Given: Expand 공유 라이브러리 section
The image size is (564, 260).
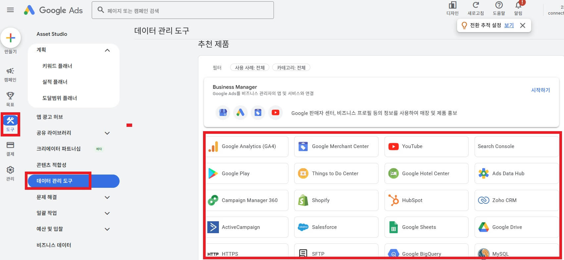Looking at the screenshot, I should click(x=107, y=133).
